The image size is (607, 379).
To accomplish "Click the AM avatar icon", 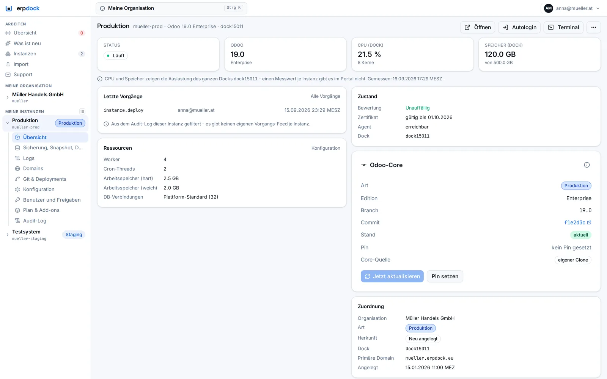I will (549, 8).
